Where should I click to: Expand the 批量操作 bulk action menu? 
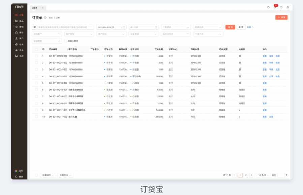coord(48,175)
